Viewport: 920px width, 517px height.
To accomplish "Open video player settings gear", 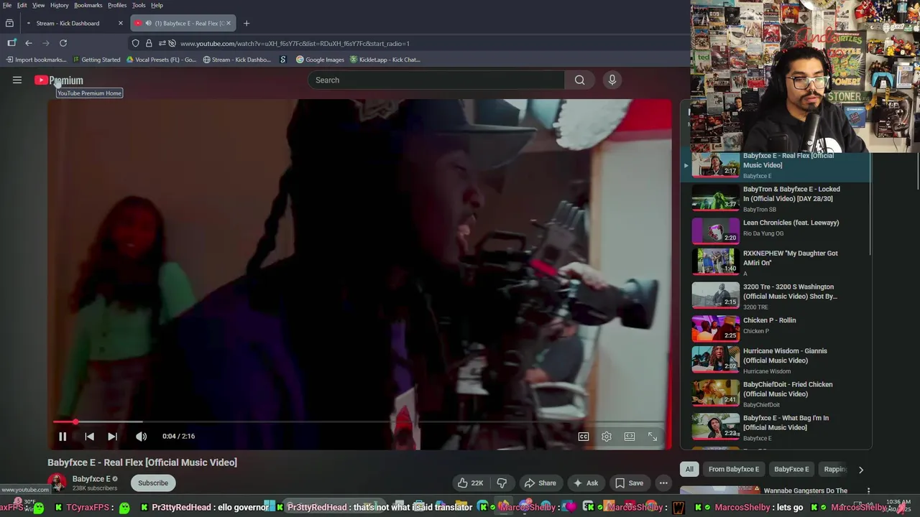I will [x=607, y=436].
